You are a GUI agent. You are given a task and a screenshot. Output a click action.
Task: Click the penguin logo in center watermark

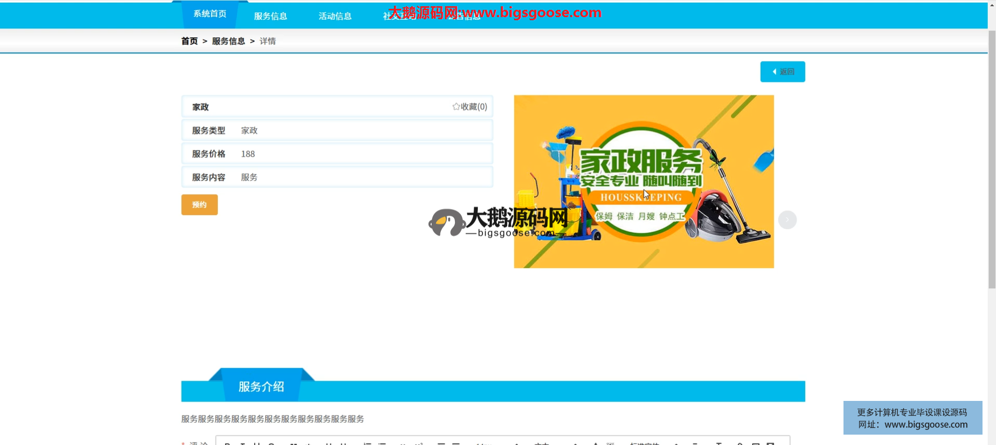(x=446, y=223)
